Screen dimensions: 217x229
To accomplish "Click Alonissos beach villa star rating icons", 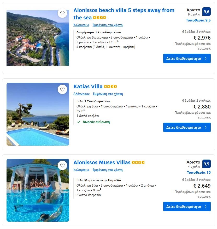I will tap(99, 18).
